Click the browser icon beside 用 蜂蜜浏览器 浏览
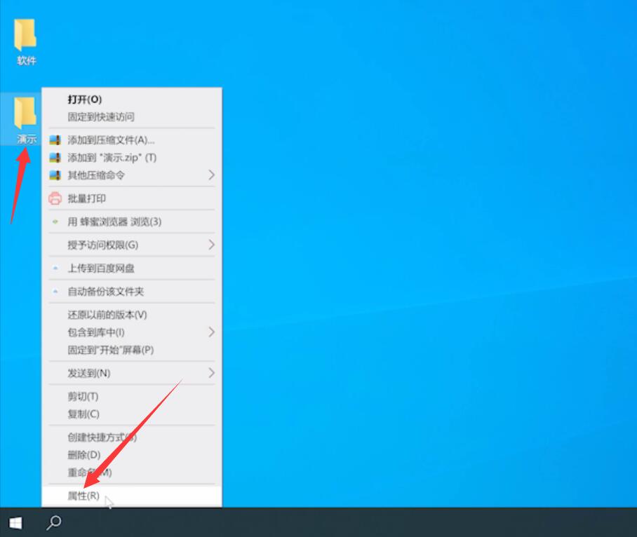637x537 pixels. click(55, 222)
